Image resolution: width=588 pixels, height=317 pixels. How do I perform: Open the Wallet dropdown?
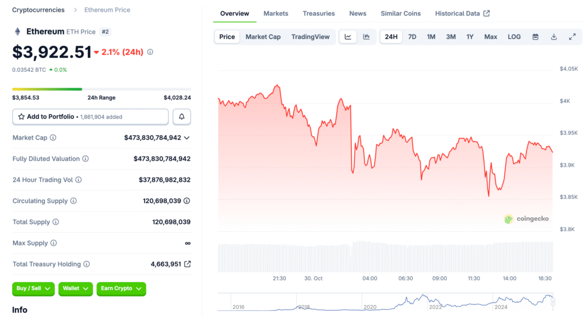coord(75,289)
